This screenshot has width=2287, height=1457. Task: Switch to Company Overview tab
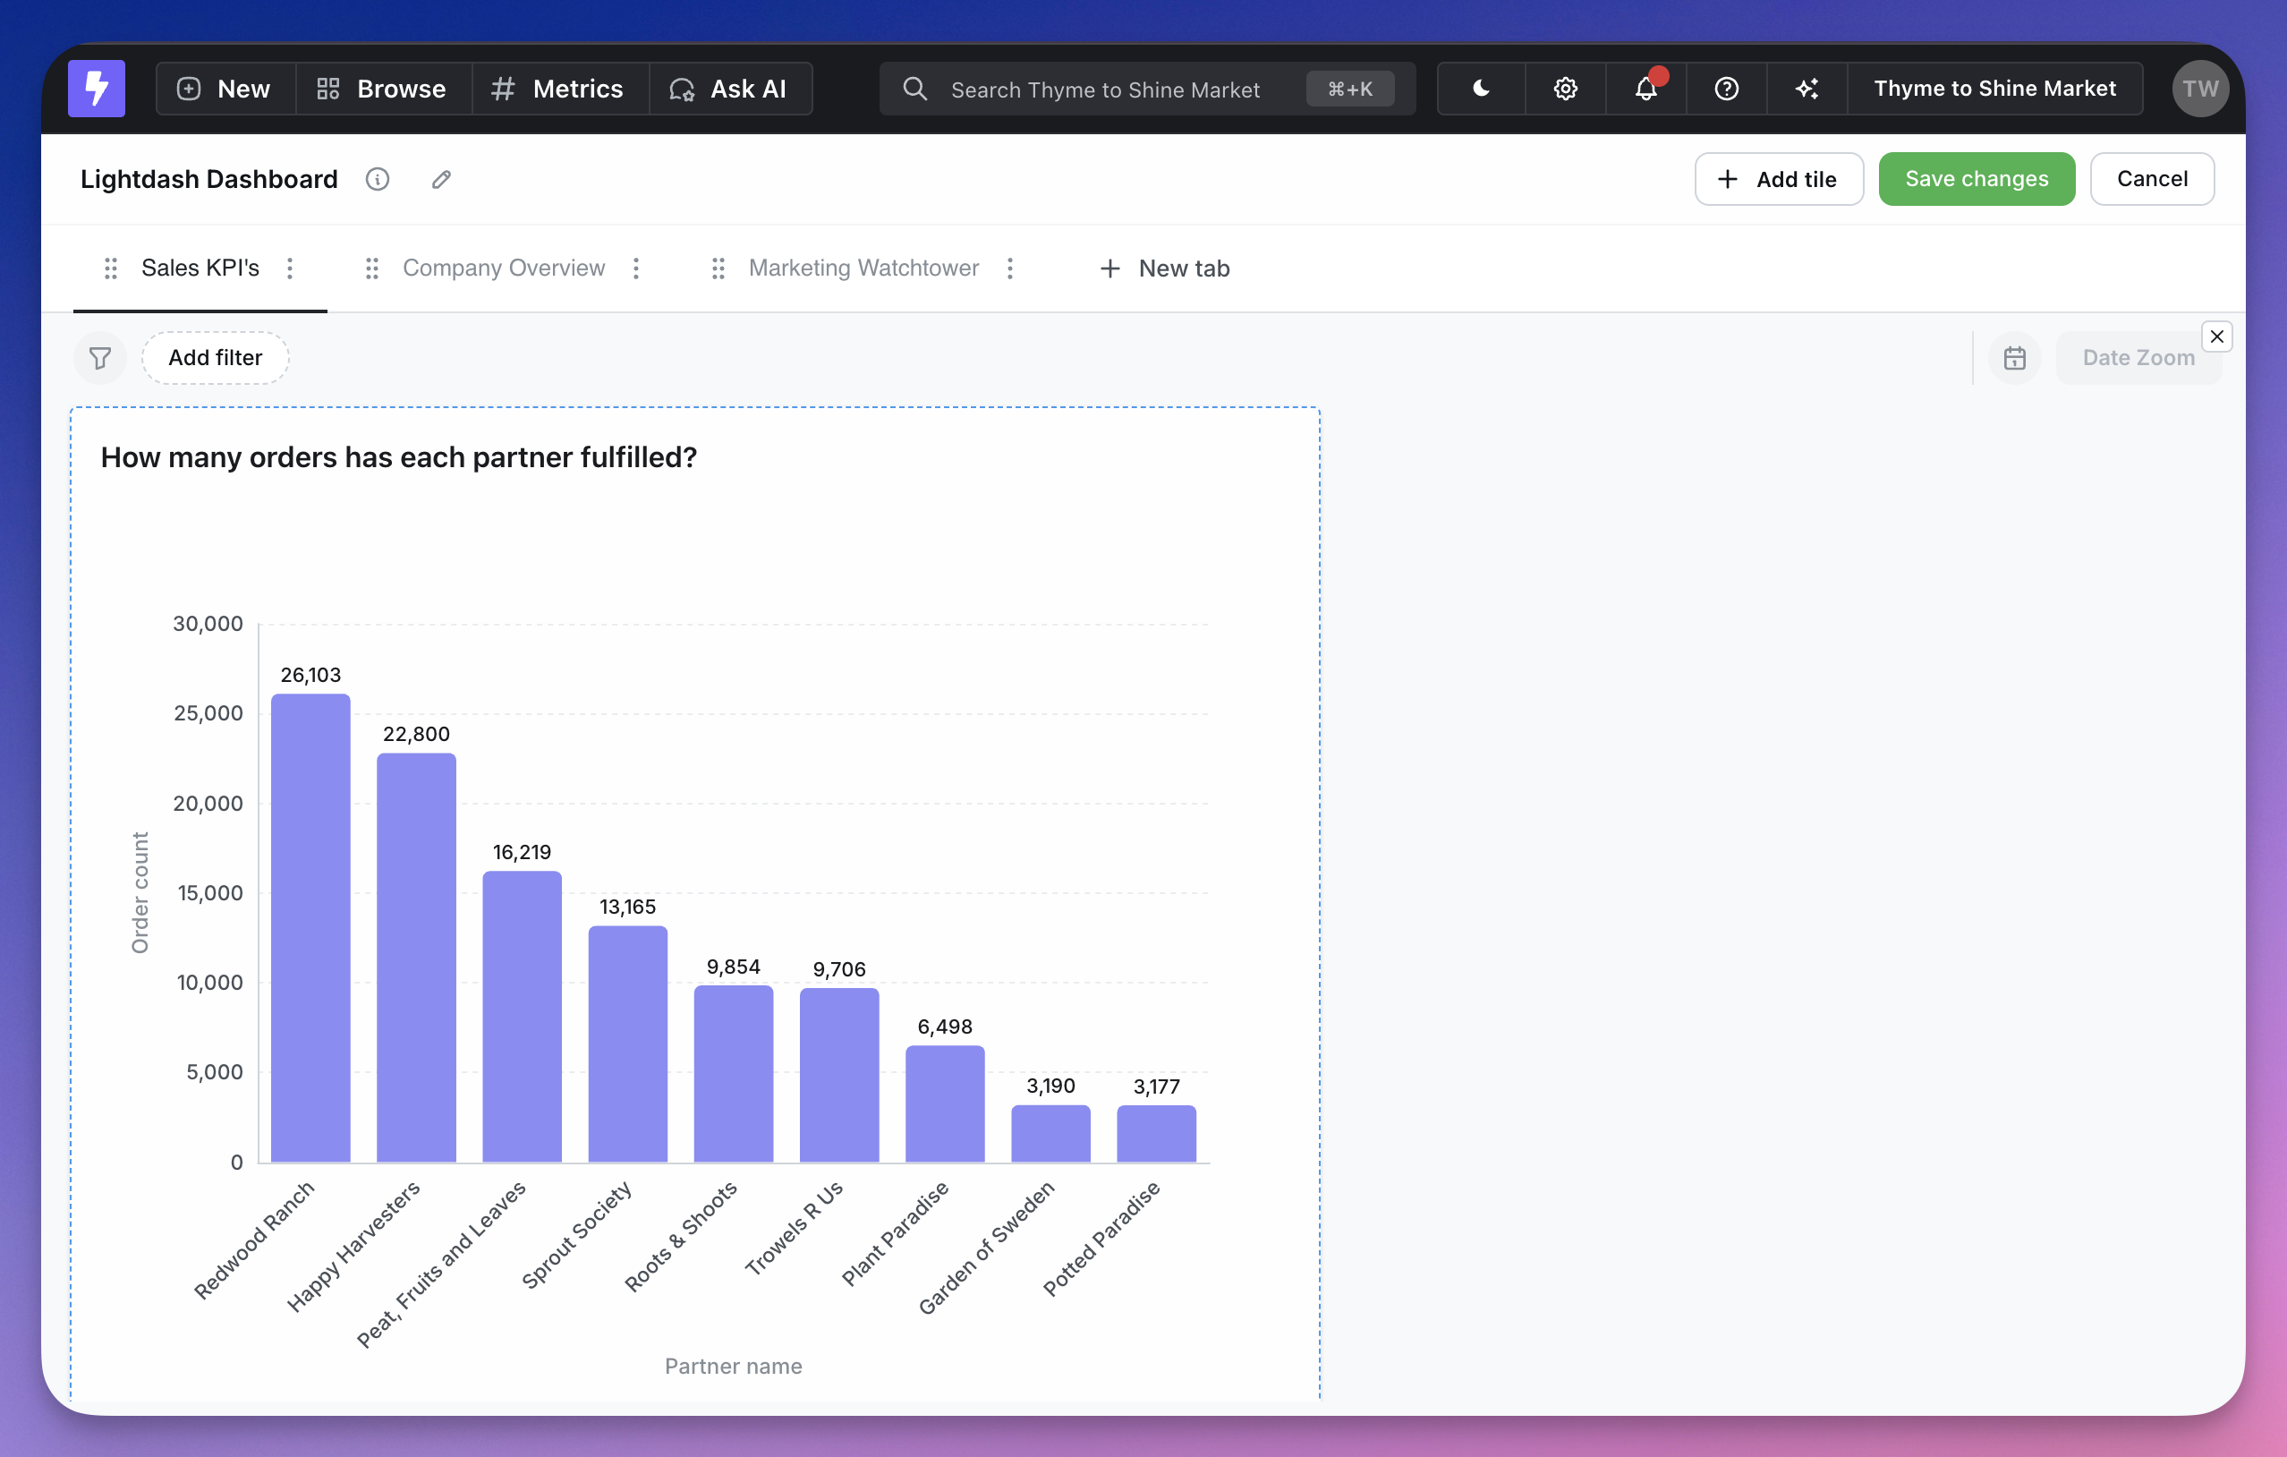[x=503, y=268]
